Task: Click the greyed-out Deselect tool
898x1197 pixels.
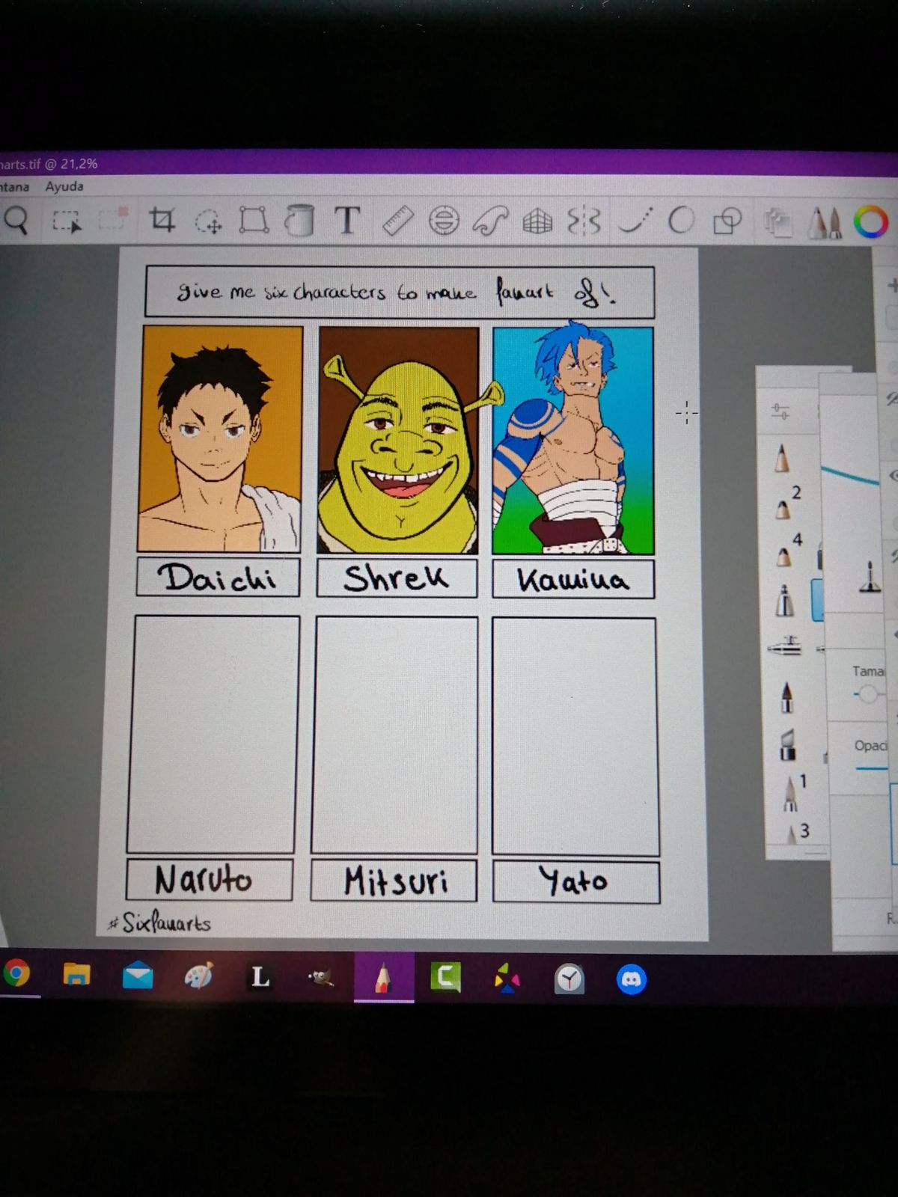Action: tap(112, 220)
